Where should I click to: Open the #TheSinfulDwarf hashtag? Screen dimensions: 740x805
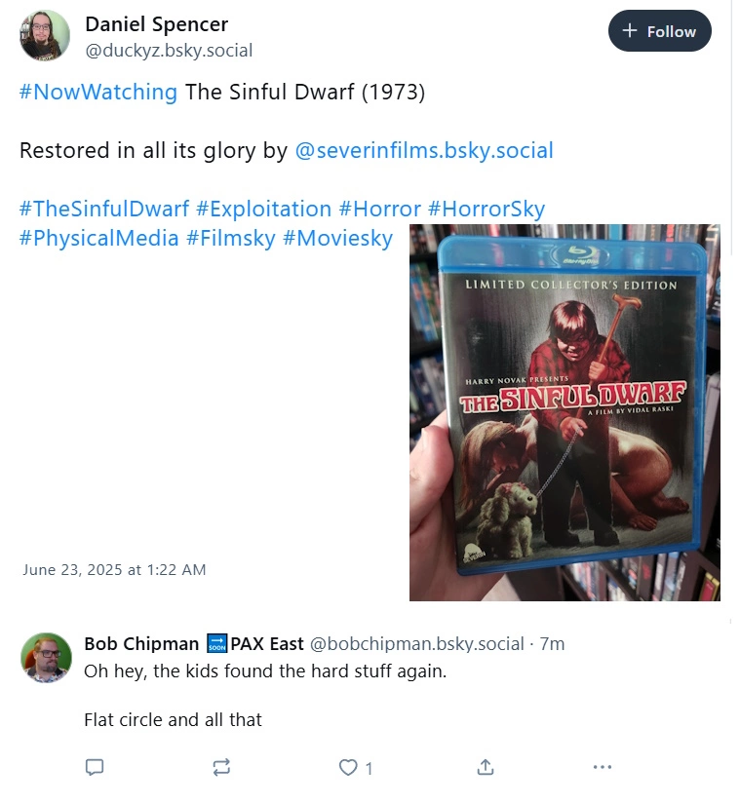104,209
